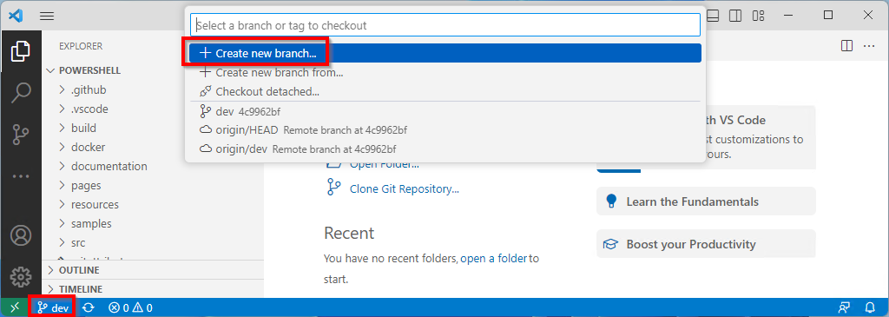The image size is (889, 317).
Task: Expand the samples folder
Action: click(x=153, y=223)
